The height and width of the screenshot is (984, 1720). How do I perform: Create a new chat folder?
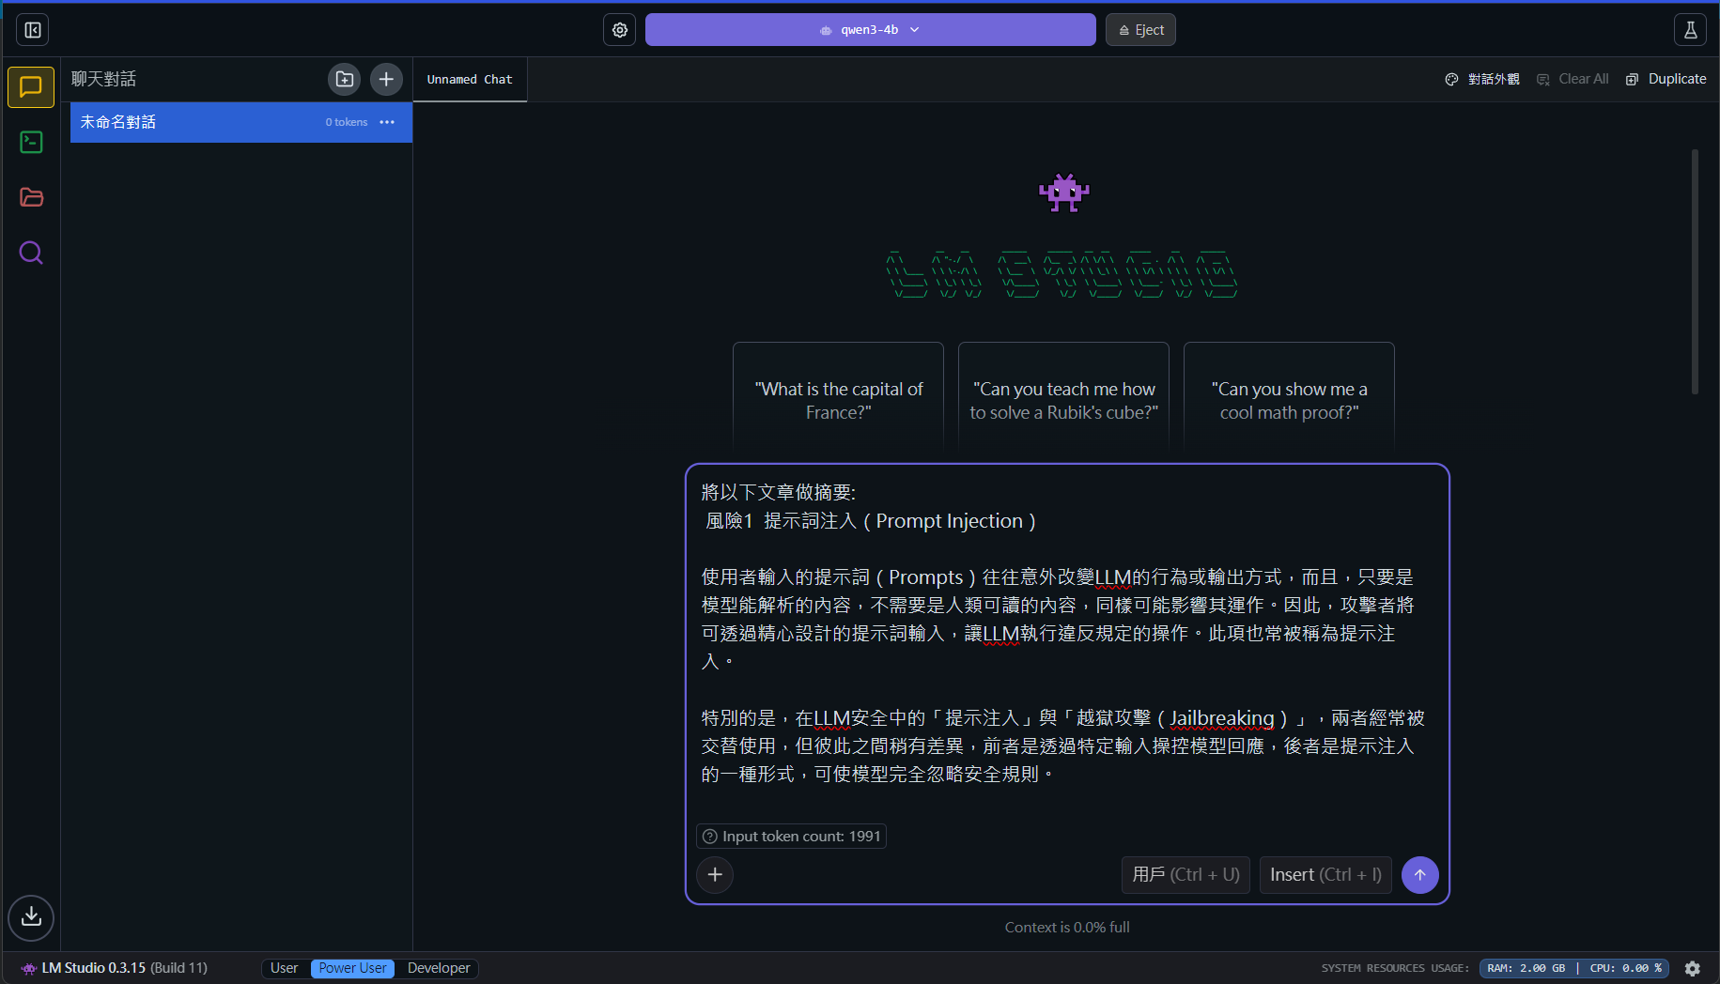345,80
